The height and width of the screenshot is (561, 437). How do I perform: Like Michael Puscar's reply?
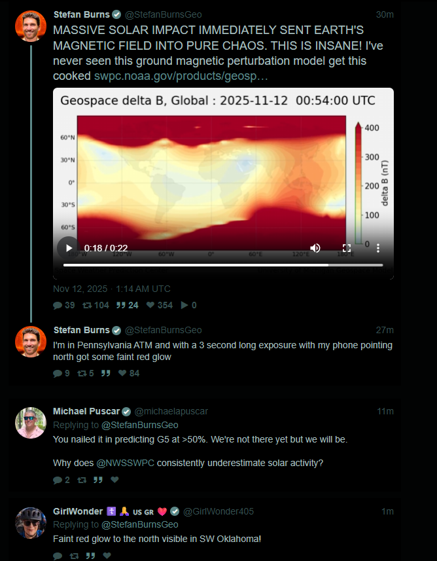click(x=114, y=479)
